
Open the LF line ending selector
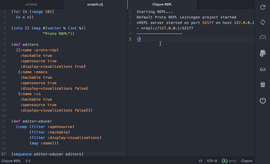click(x=201, y=161)
